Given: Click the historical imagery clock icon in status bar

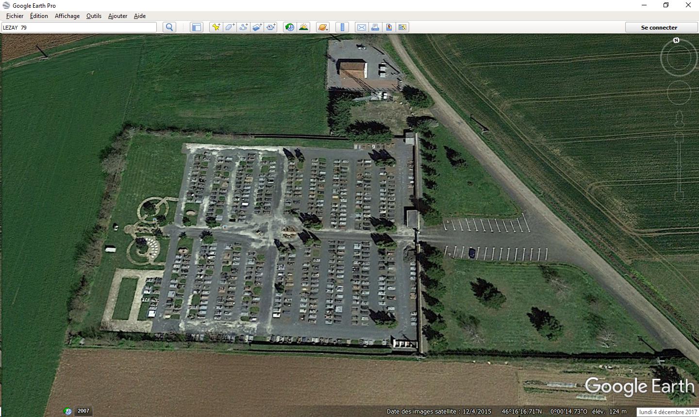Looking at the screenshot, I should (68, 411).
